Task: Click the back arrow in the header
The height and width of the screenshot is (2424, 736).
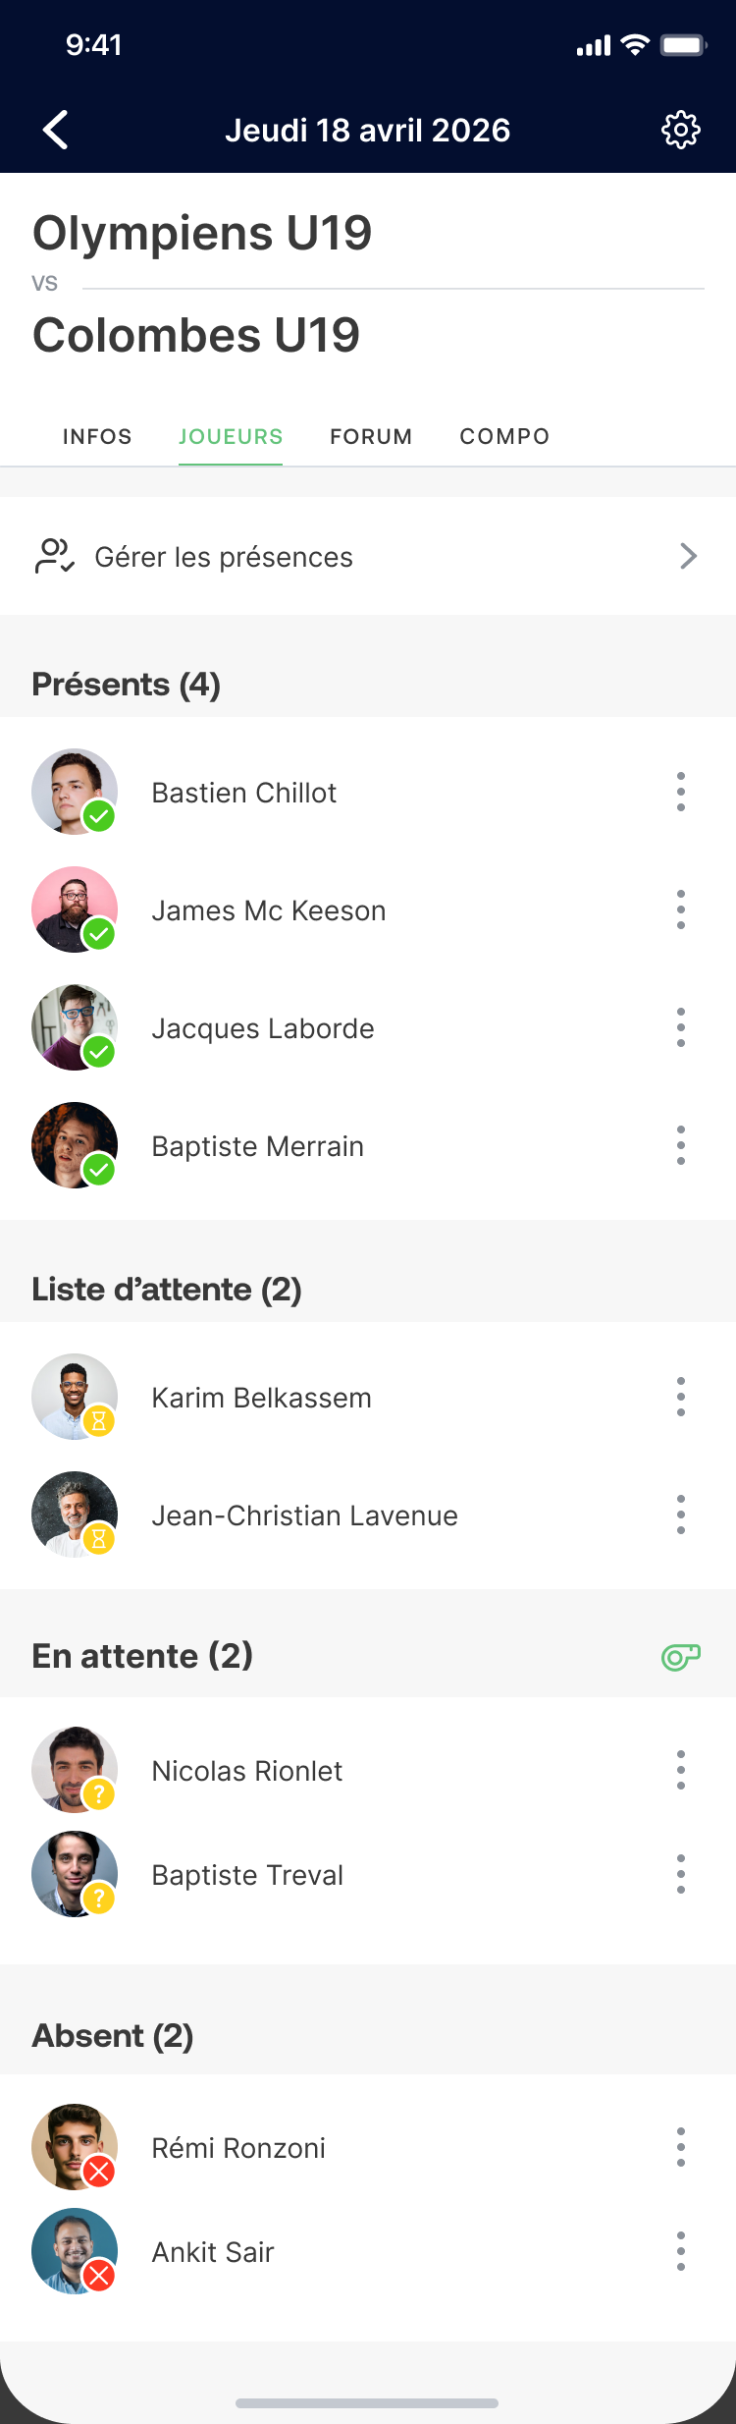Action: tap(55, 129)
